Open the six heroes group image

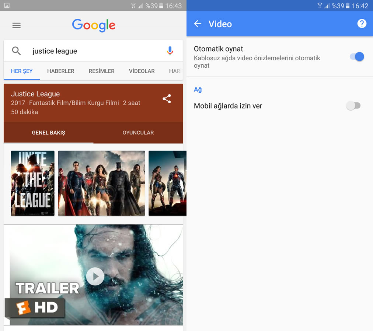pos(102,183)
